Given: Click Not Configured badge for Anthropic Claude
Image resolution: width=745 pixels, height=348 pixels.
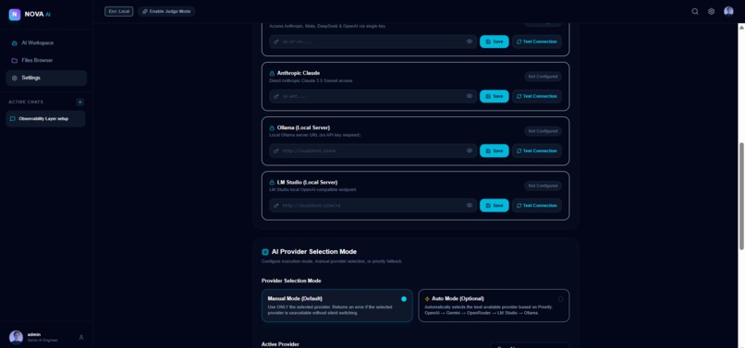Looking at the screenshot, I should click(543, 77).
